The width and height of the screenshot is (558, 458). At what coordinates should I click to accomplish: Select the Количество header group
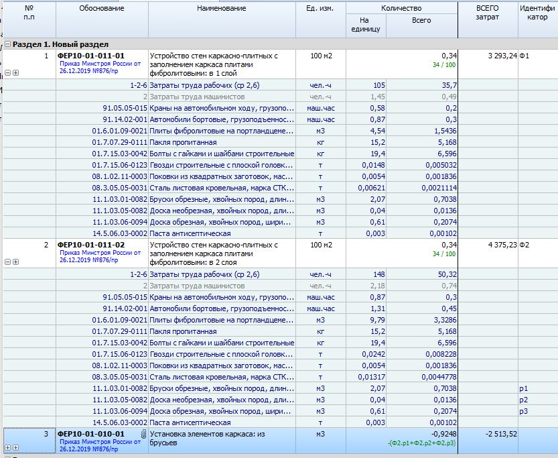(401, 8)
